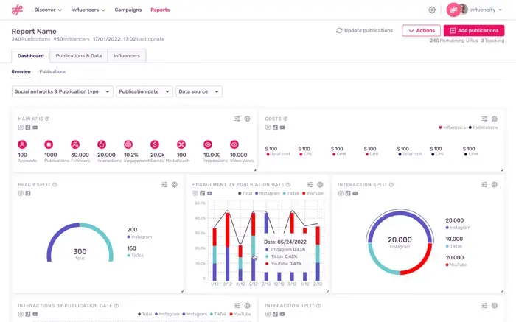Open filter sliders in Main KPIs card
516x322 pixels.
tap(237, 119)
